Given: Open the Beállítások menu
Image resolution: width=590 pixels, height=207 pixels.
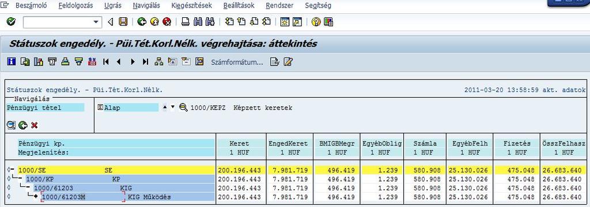Looking at the screenshot, I should [x=239, y=6].
